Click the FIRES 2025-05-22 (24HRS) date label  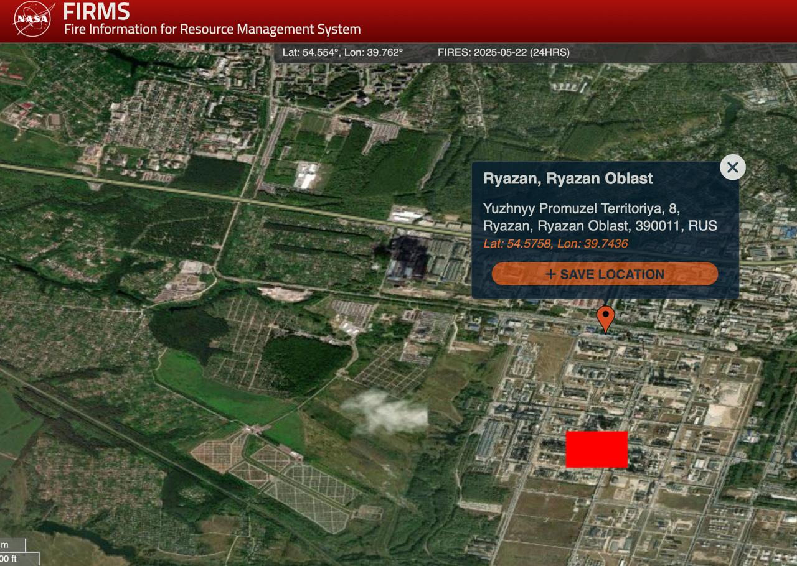(503, 52)
